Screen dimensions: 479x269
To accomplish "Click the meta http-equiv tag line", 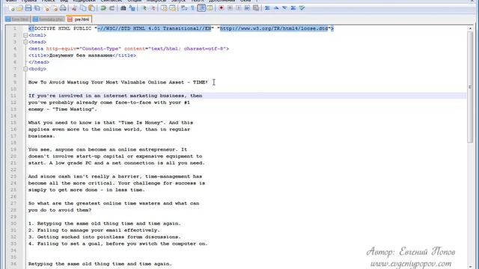I will point(129,49).
